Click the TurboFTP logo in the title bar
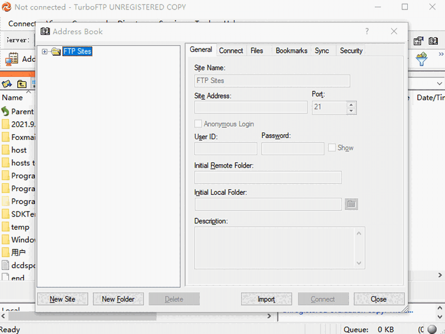This screenshot has height=334, width=445. tap(6, 7)
